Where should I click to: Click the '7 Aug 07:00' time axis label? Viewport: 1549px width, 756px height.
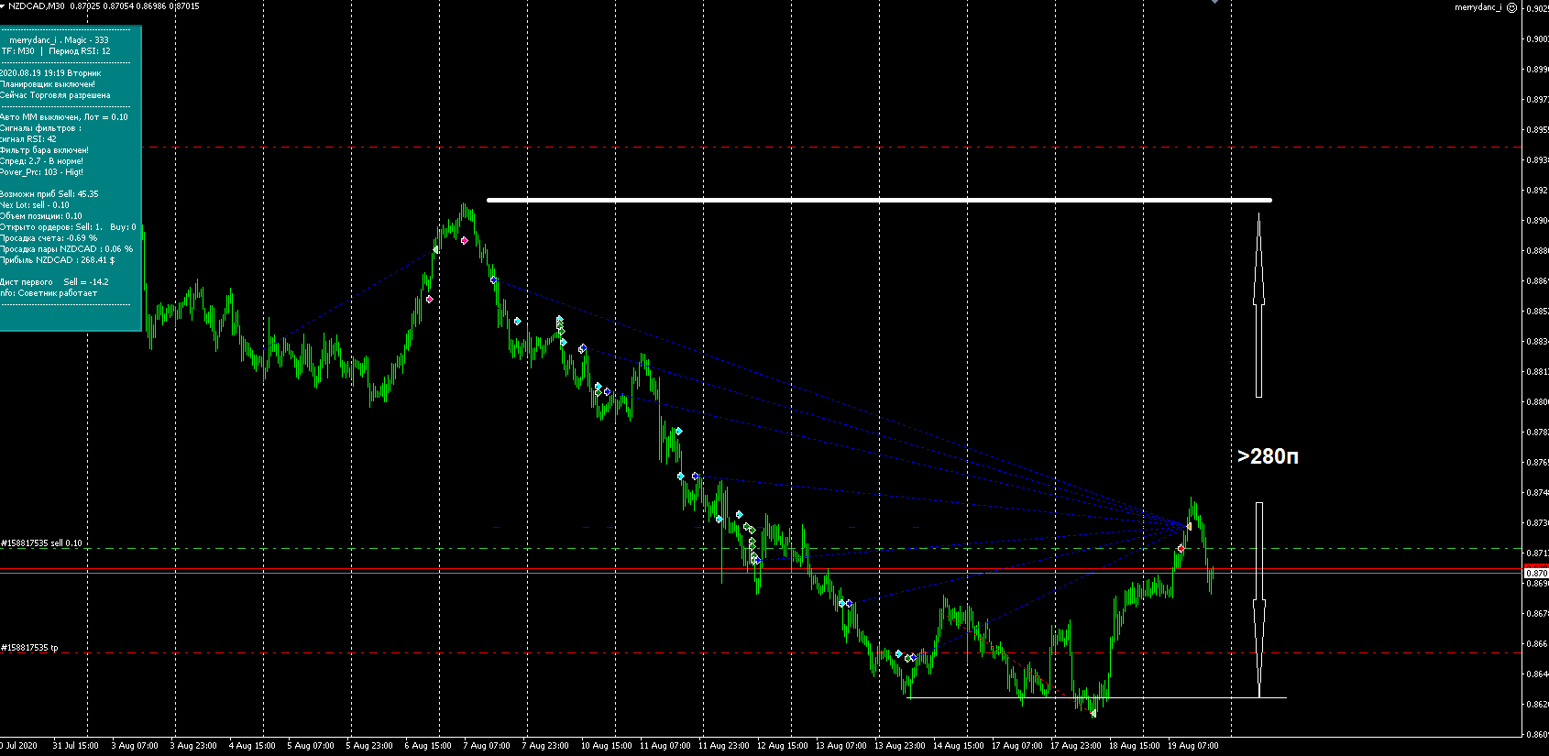[487, 746]
